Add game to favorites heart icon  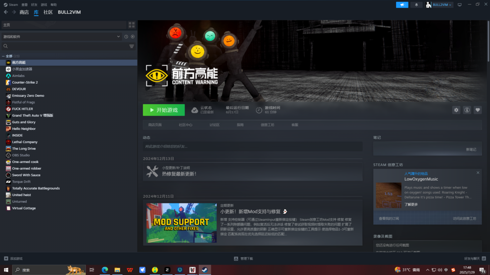477,110
